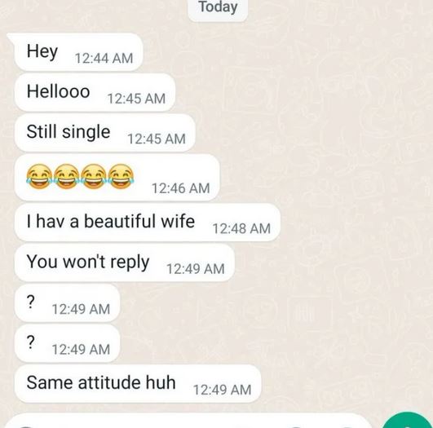Viewport: 433px width, 428px height.
Task: Tap the green voice message microphone button
Action: [x=408, y=421]
